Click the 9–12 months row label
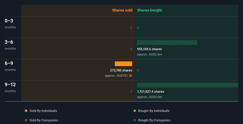Viewport: 243px width, 124px height. [10, 87]
